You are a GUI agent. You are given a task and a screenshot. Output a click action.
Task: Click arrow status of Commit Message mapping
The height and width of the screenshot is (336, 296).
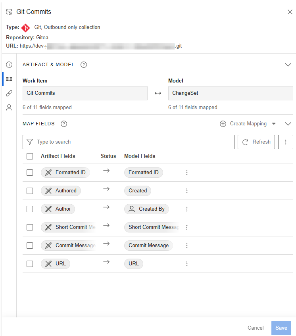coord(106,244)
